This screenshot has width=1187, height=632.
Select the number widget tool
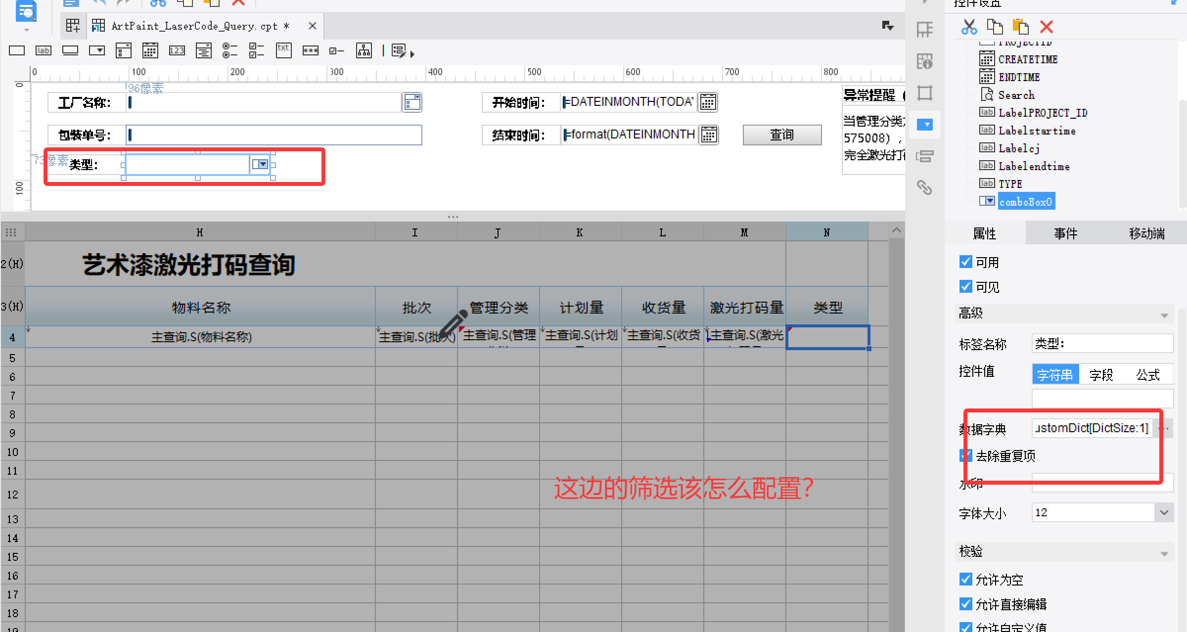click(177, 50)
